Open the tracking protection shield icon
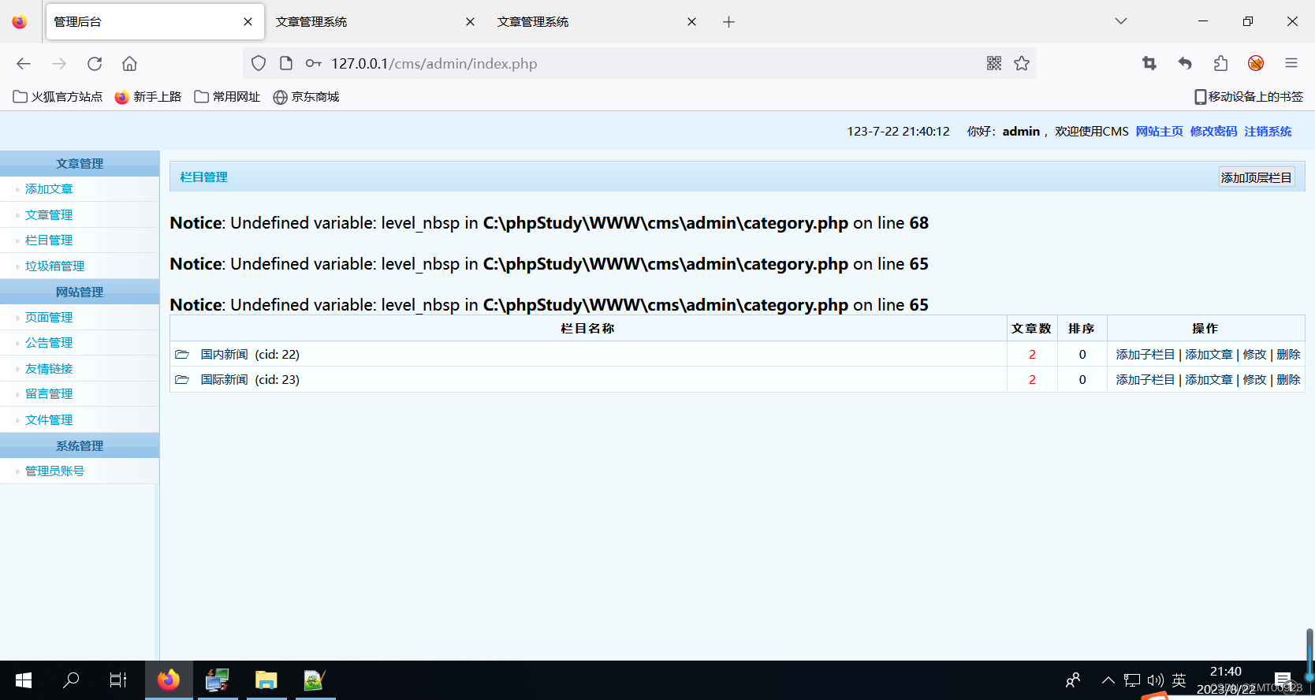1315x700 pixels. (259, 64)
